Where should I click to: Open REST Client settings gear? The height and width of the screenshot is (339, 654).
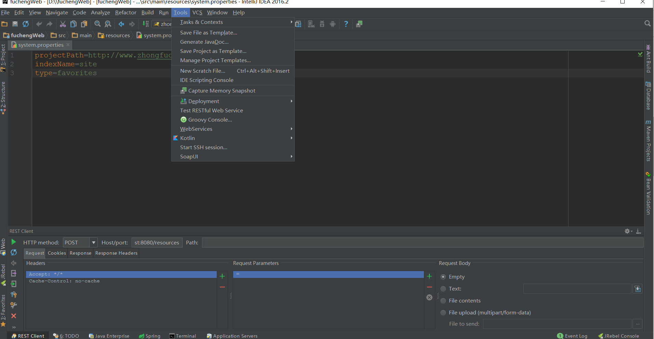[628, 231]
